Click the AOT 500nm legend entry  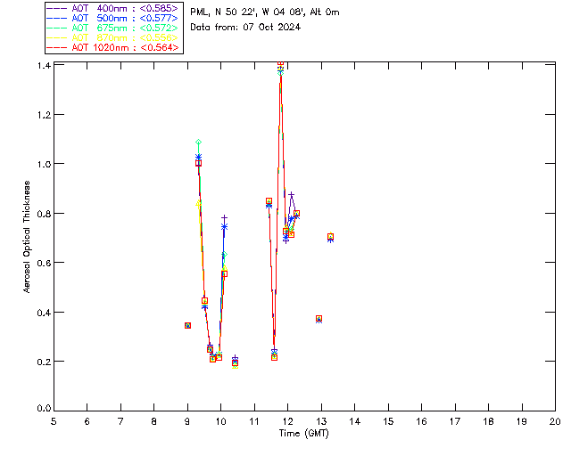click(x=112, y=18)
